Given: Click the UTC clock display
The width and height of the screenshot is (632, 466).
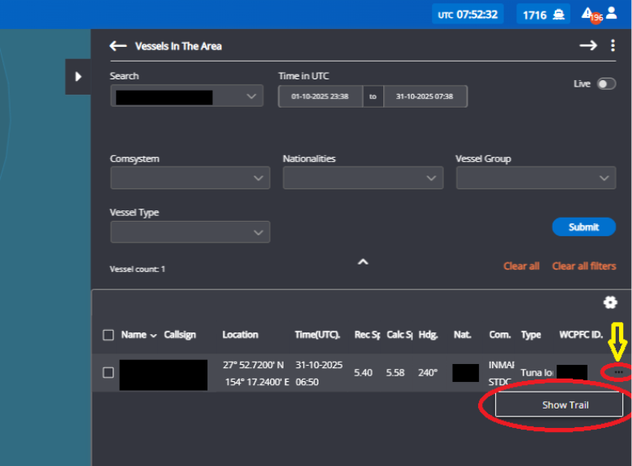Looking at the screenshot, I should (x=468, y=15).
